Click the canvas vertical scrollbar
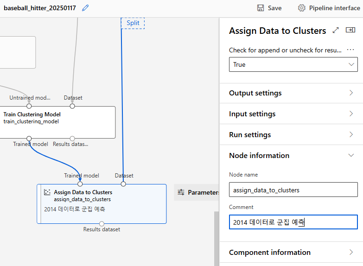The image size is (363, 266). (217, 239)
